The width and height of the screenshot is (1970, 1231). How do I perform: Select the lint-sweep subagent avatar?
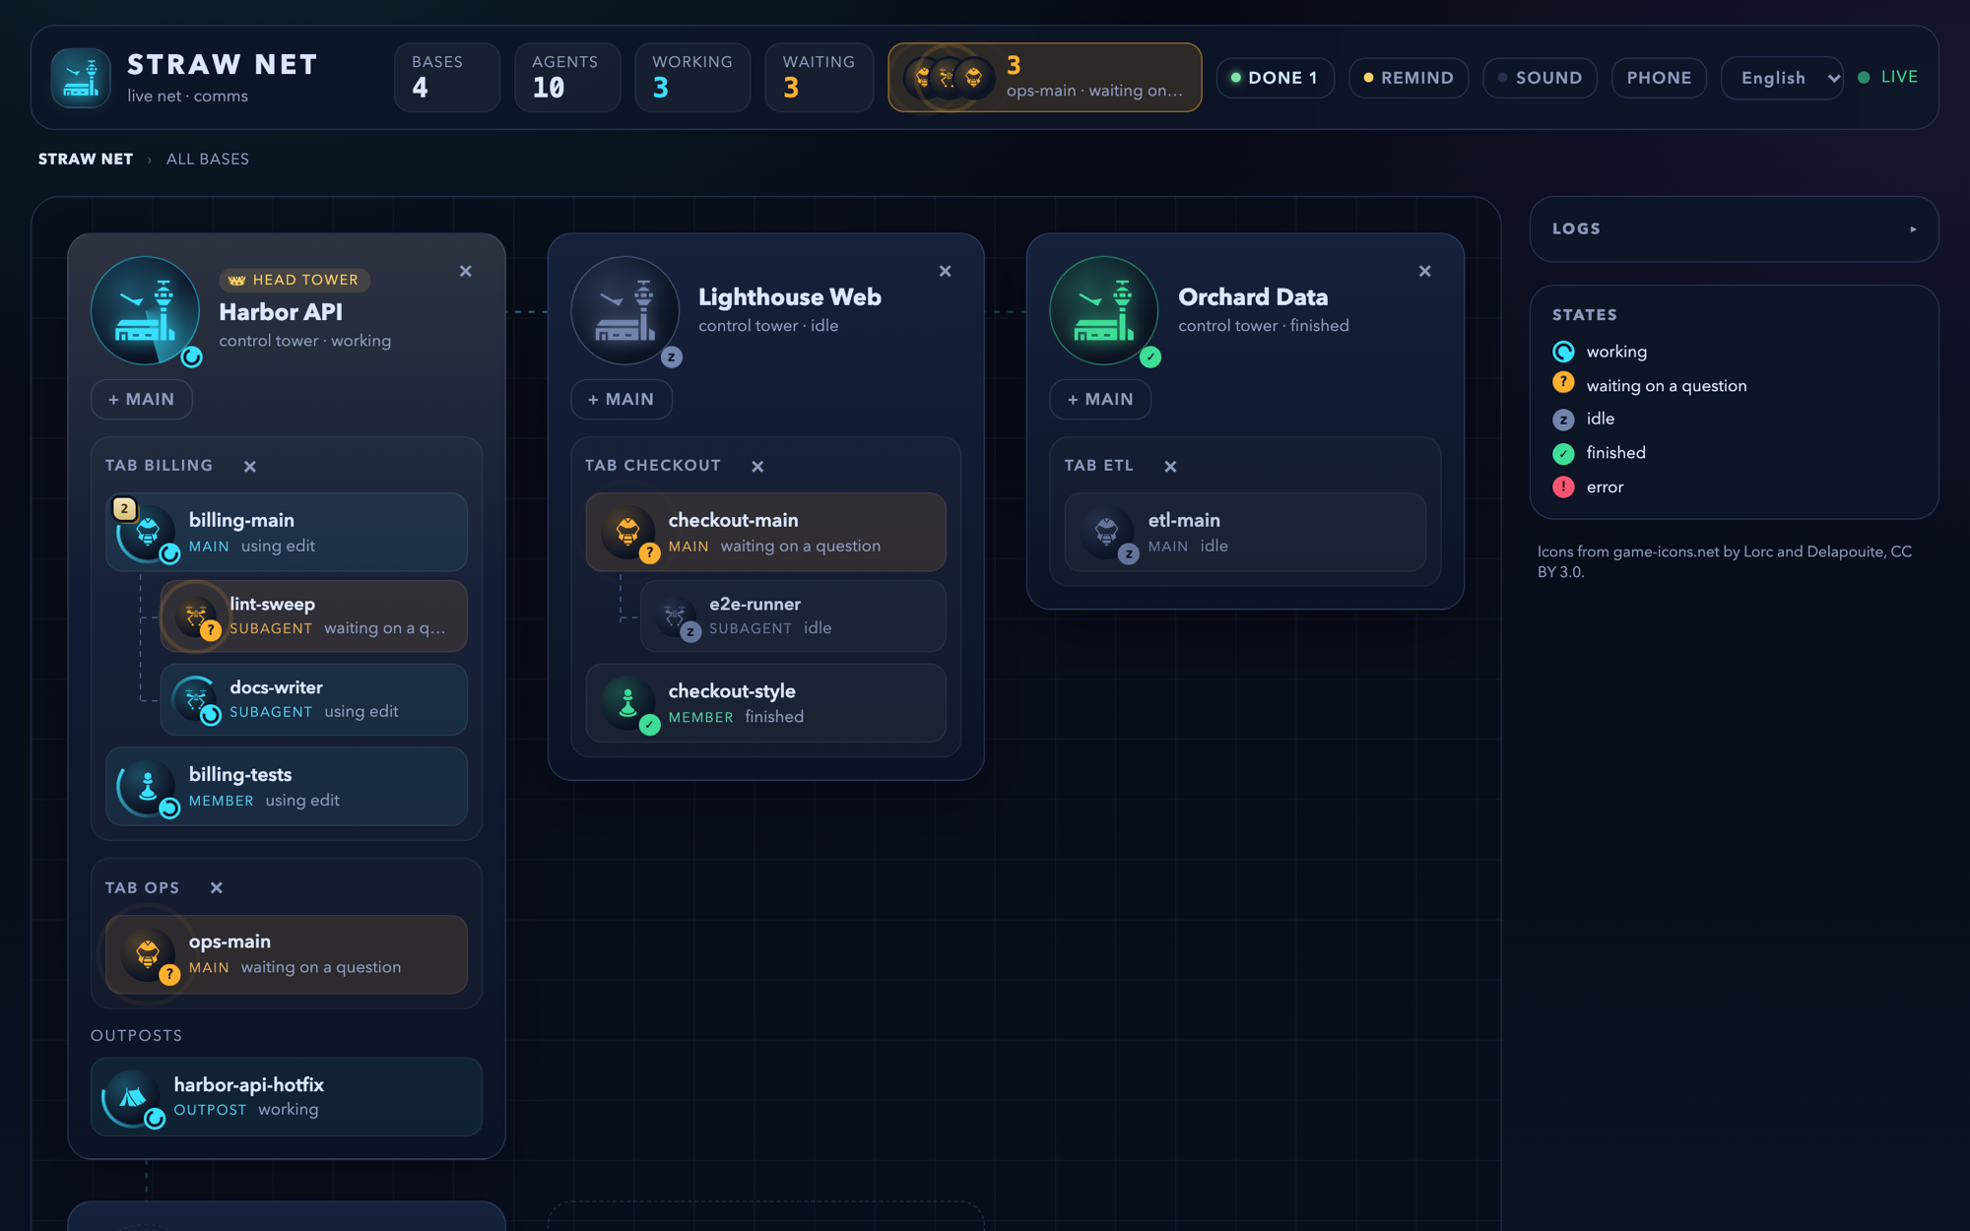(195, 615)
